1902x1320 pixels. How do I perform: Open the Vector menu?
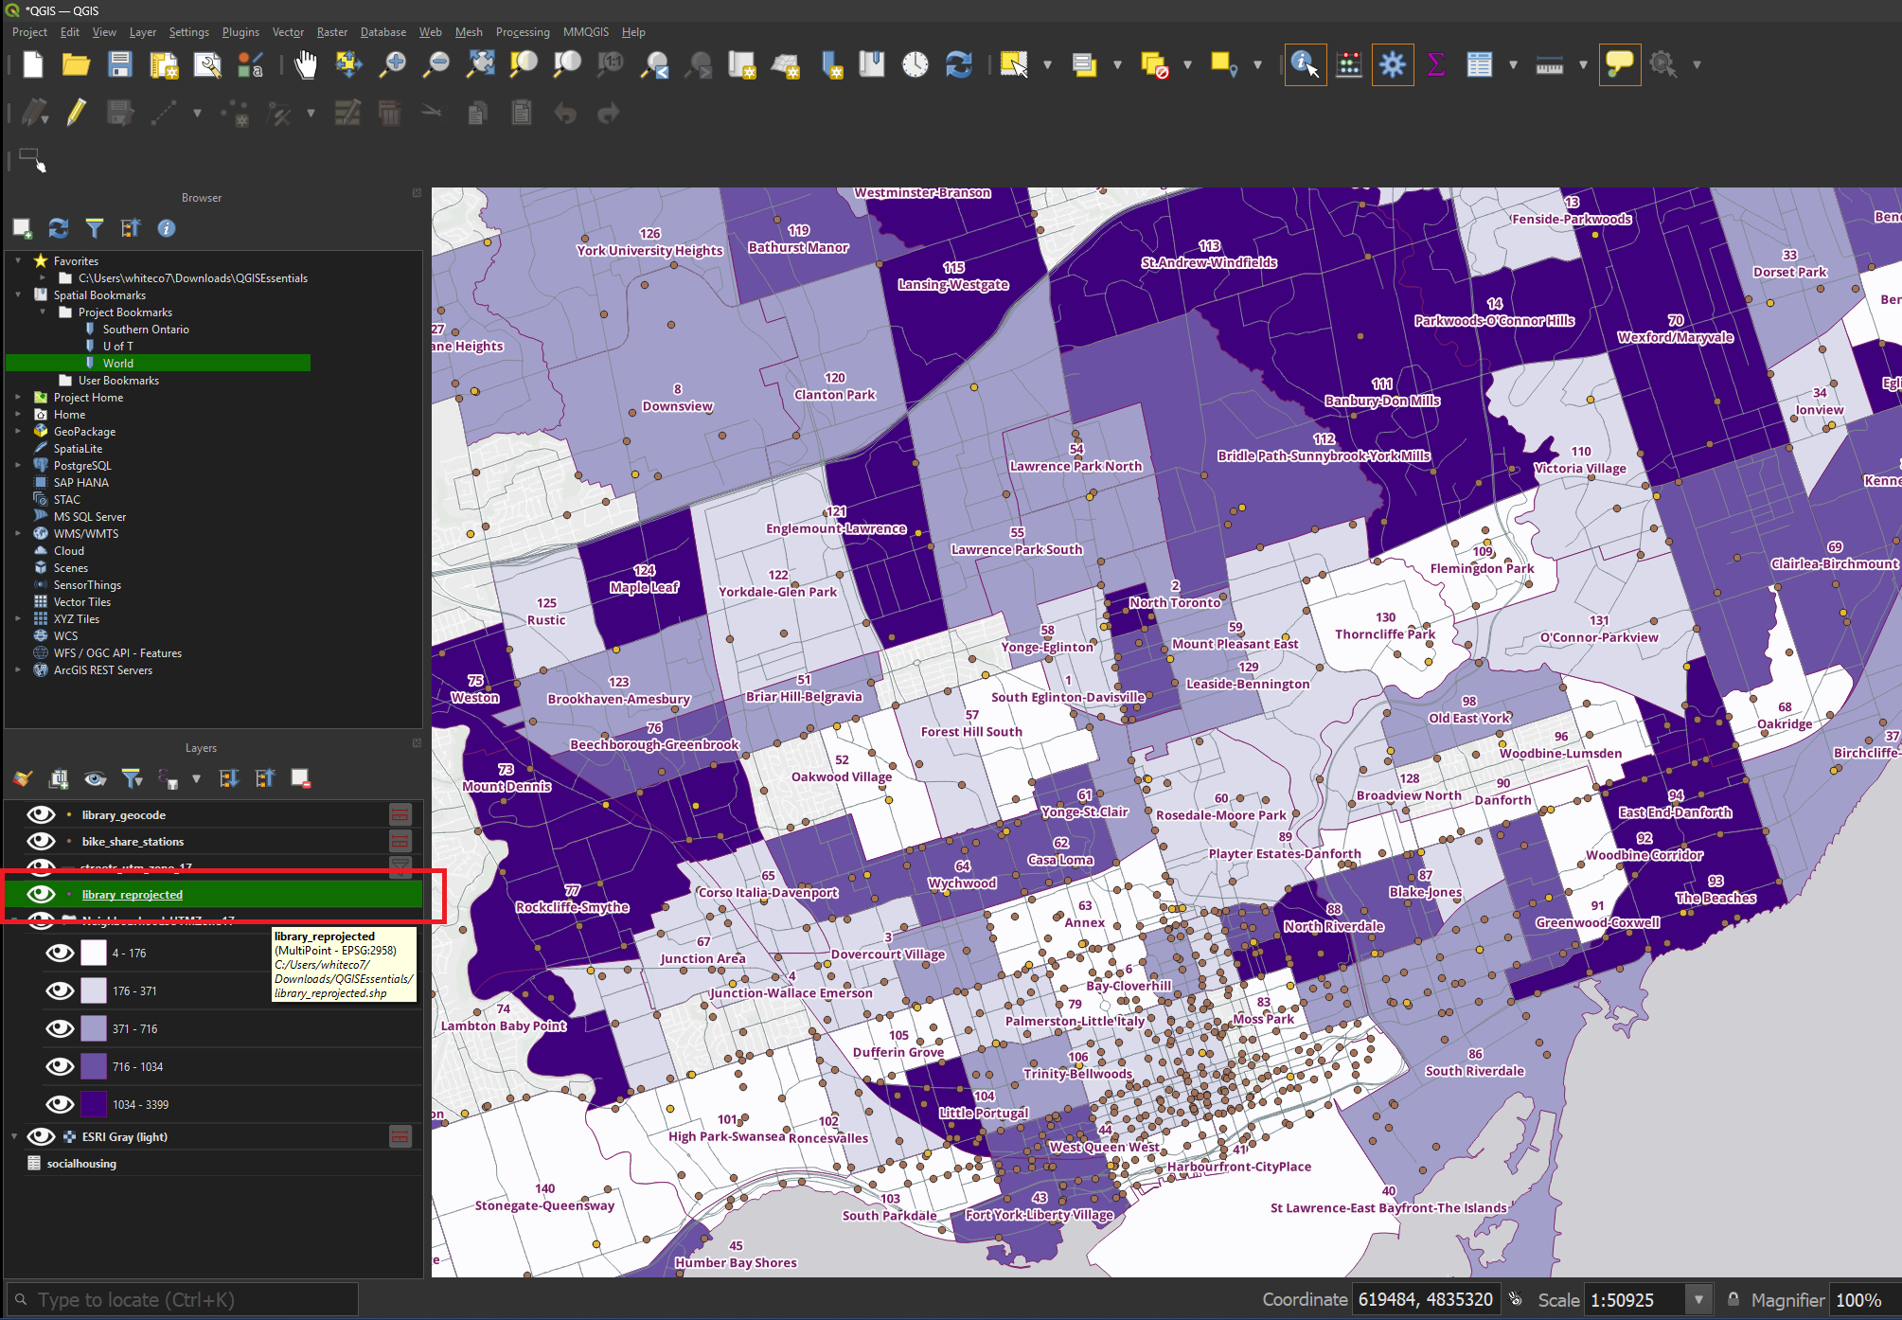click(x=288, y=32)
